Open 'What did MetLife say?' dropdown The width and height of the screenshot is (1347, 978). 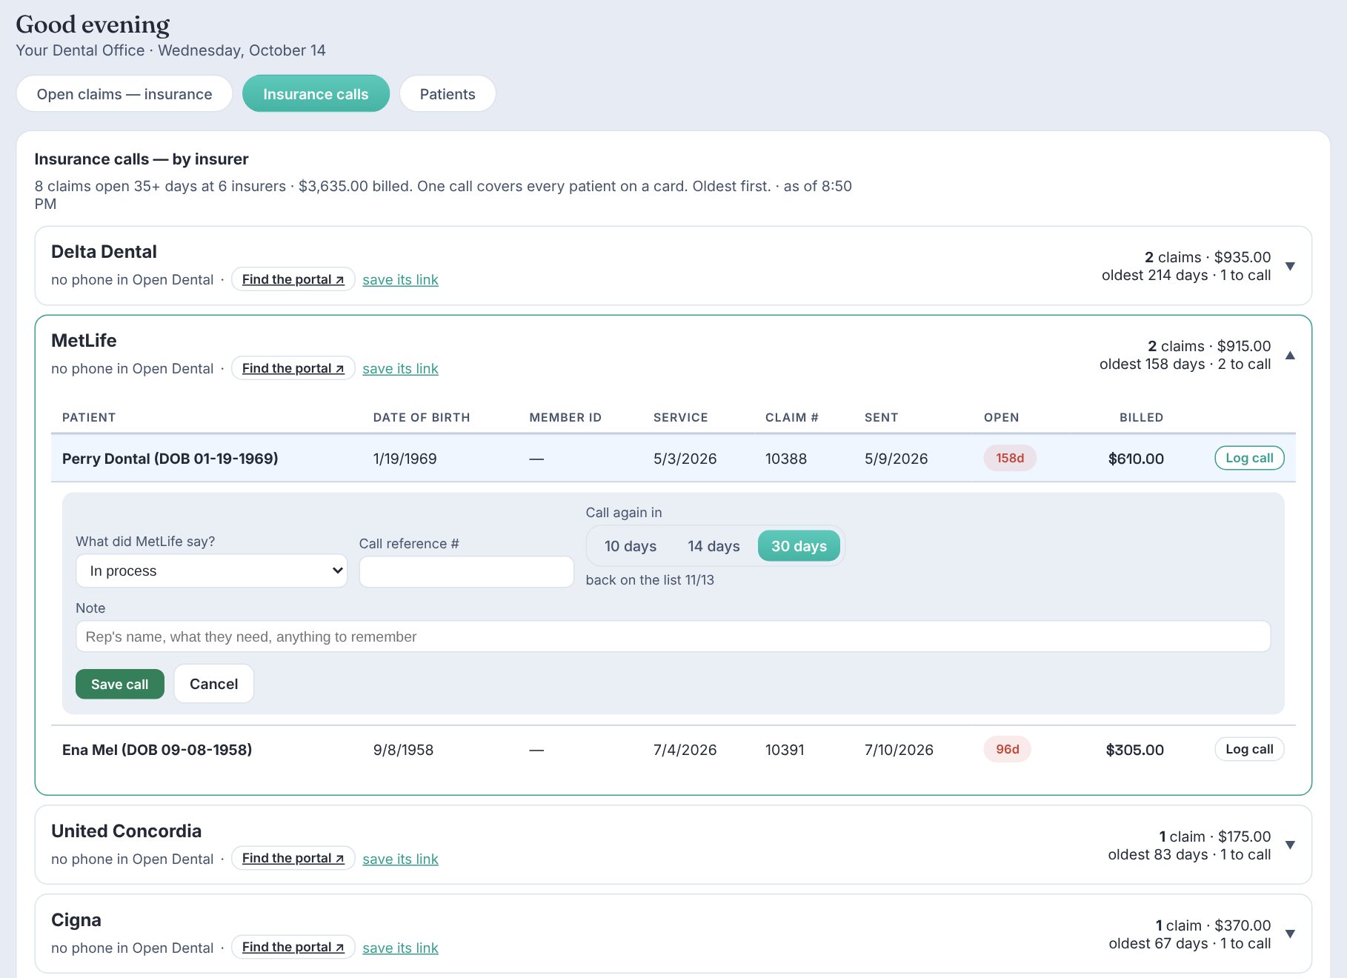(212, 570)
